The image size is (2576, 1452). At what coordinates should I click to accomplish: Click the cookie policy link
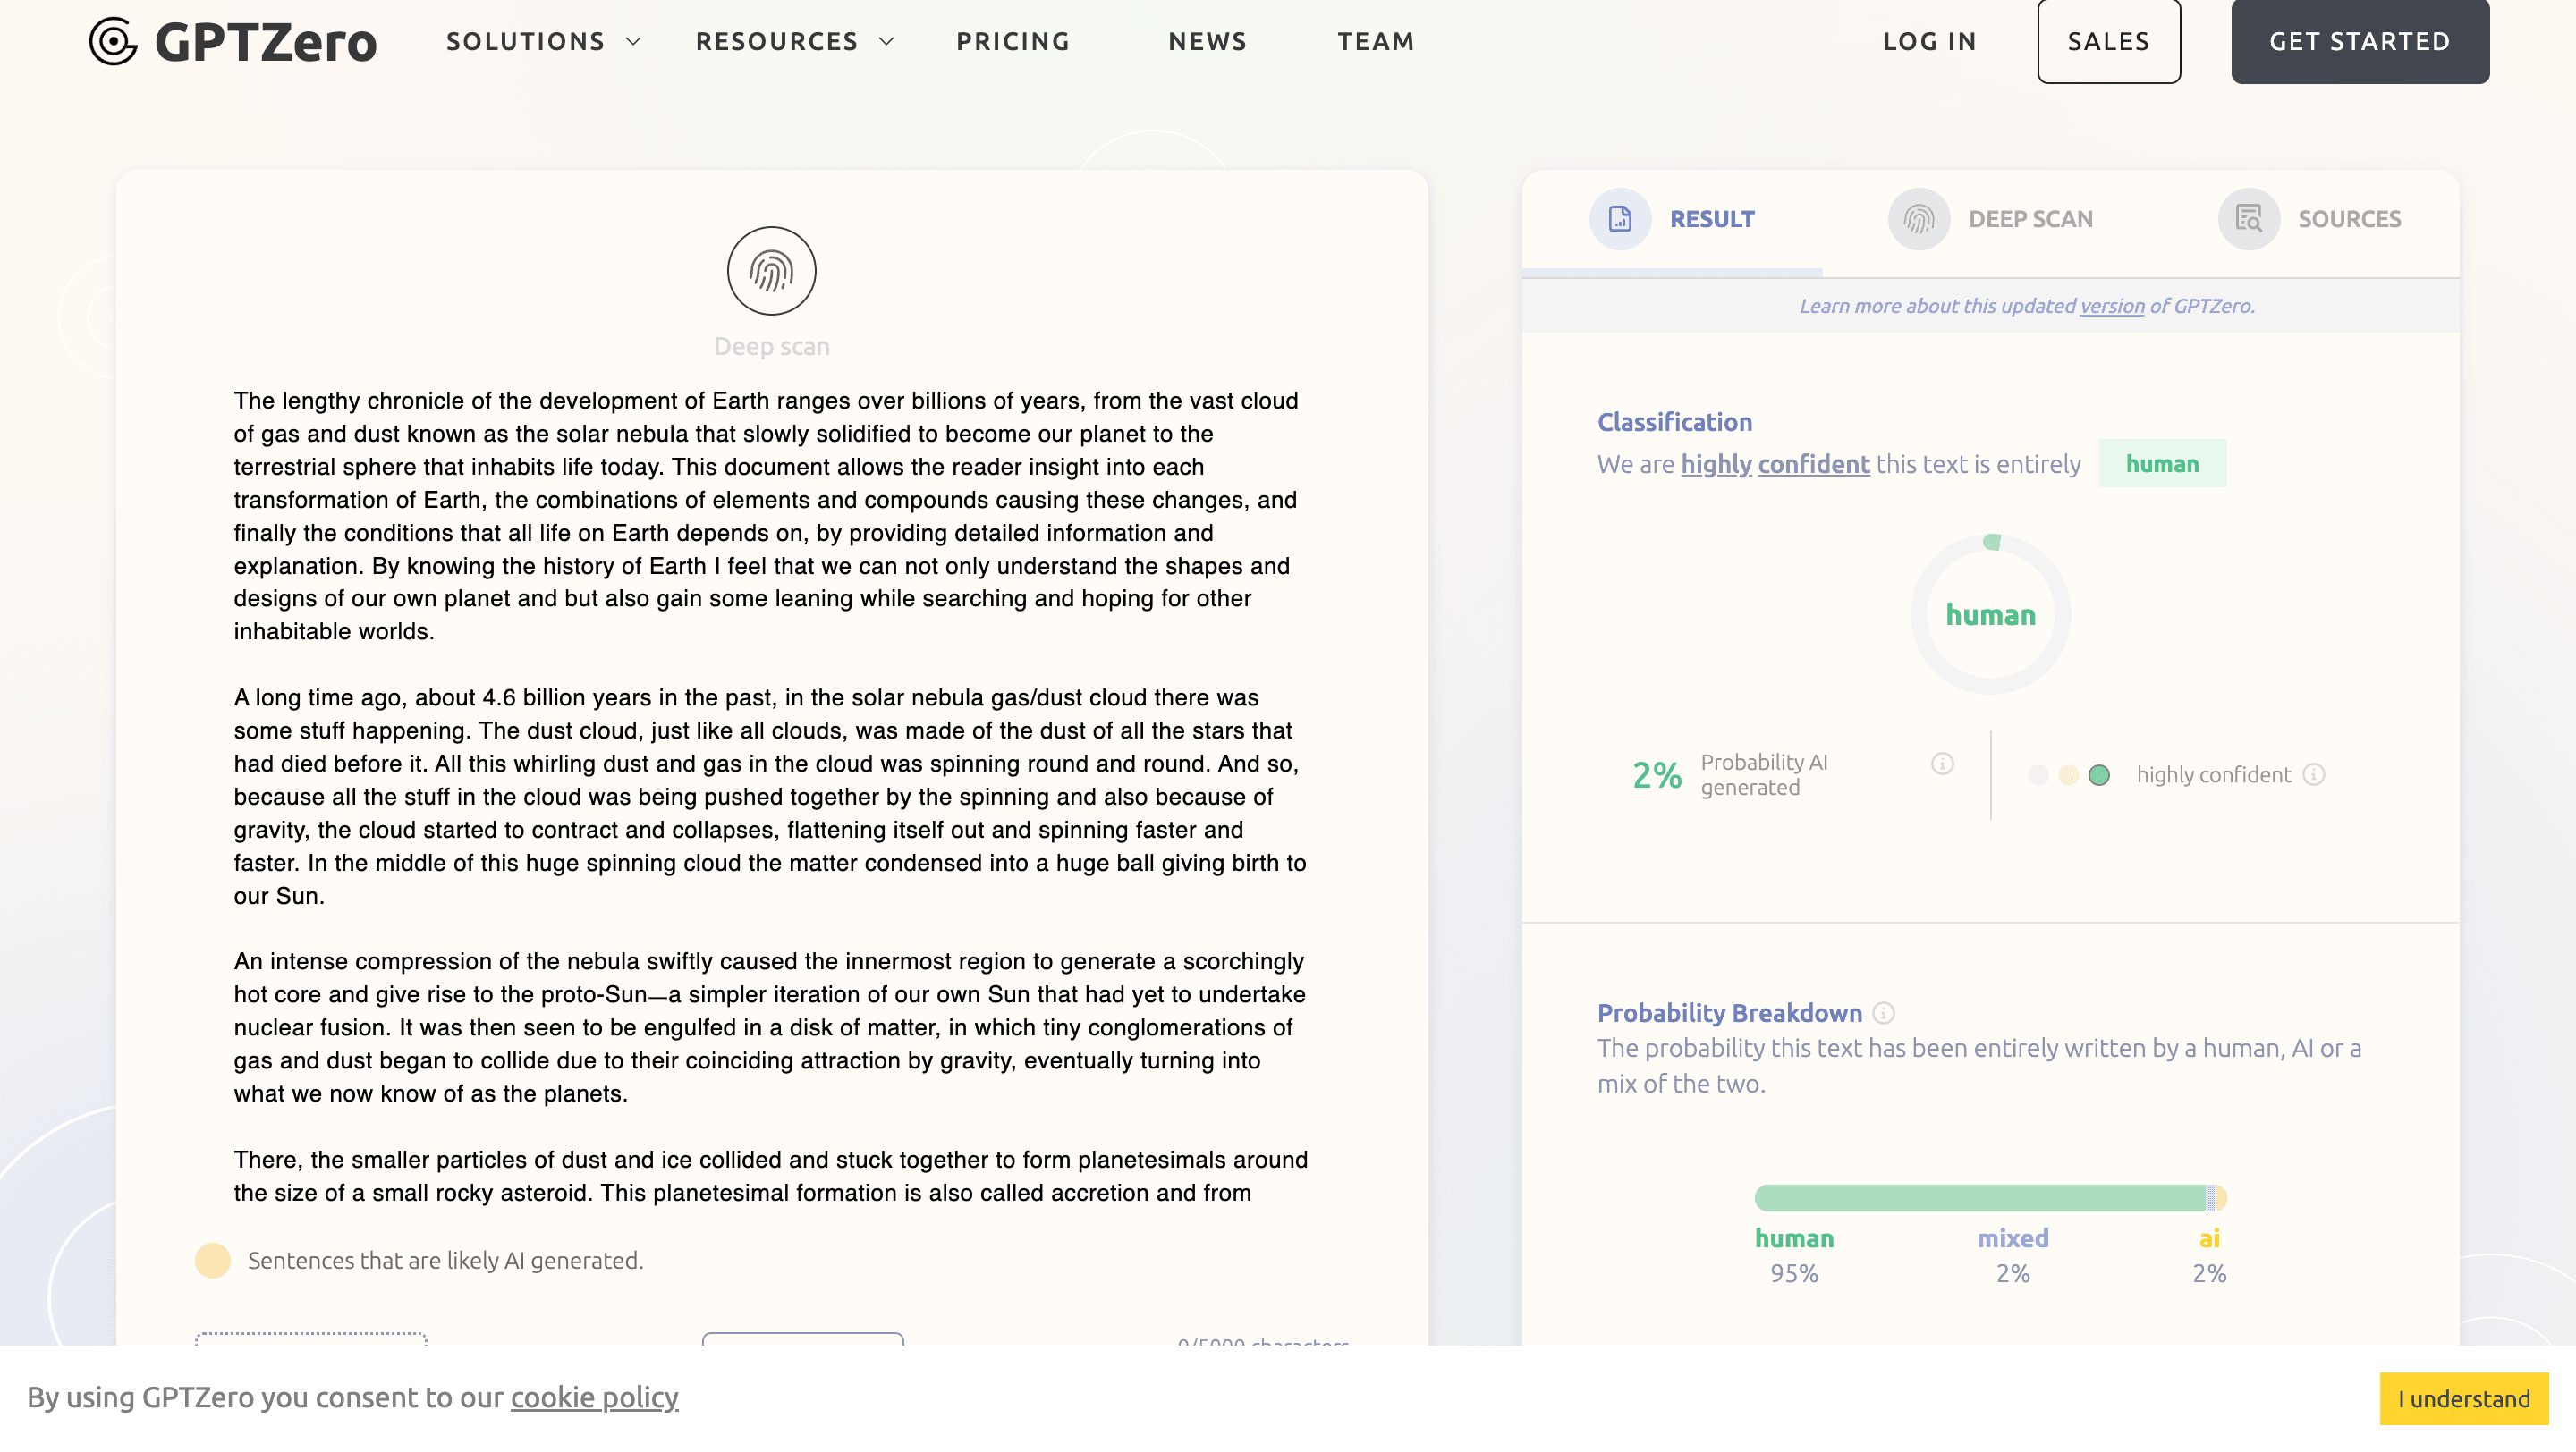(x=594, y=1397)
